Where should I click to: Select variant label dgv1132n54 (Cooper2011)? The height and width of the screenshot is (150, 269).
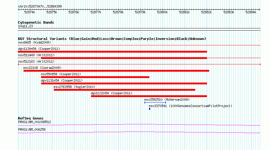[112, 93]
